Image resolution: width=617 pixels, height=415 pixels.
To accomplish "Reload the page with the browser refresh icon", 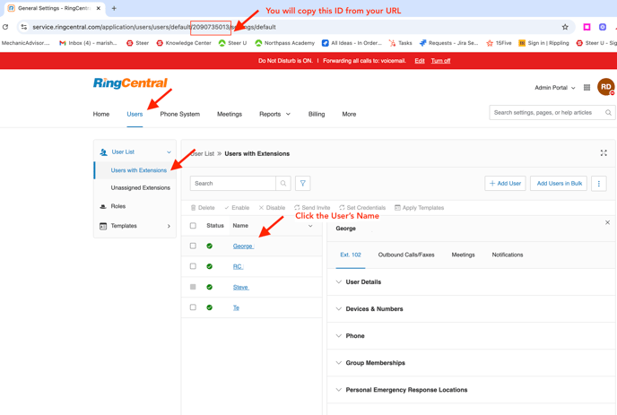I will tap(5, 27).
